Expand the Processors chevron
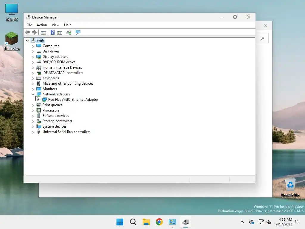The image size is (305, 229). [33, 110]
